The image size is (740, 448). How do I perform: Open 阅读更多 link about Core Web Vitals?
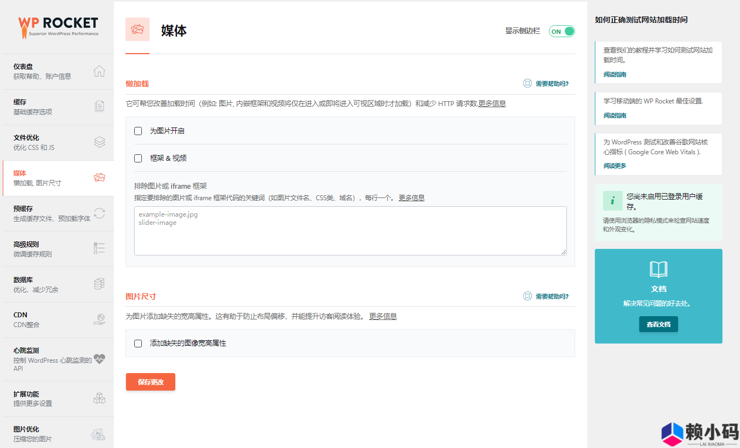pyautogui.click(x=615, y=166)
